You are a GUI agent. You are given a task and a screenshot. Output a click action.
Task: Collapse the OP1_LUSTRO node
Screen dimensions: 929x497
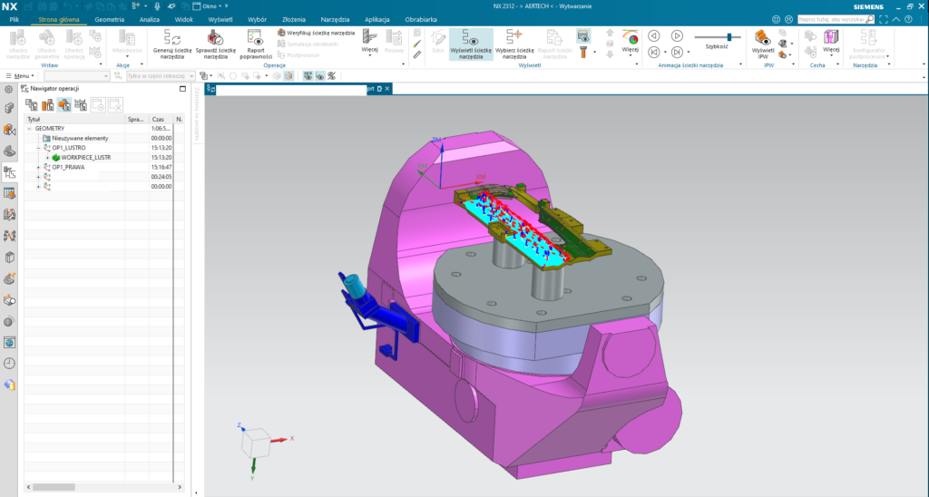click(x=38, y=148)
